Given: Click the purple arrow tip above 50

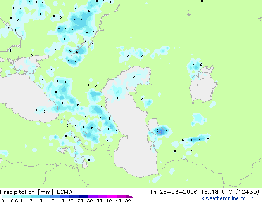Looking at the screenshot, I should (131, 197).
